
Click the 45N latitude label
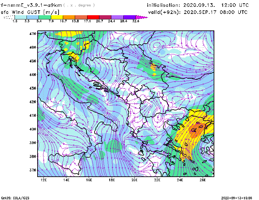[33, 61]
